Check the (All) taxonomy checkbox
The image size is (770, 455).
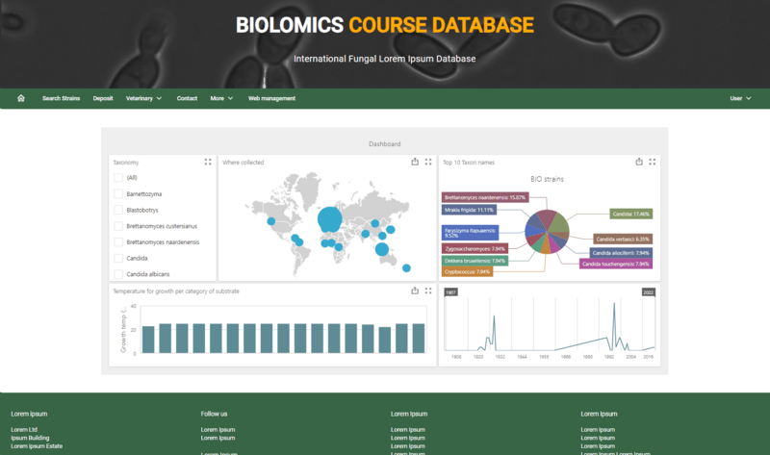(x=118, y=178)
